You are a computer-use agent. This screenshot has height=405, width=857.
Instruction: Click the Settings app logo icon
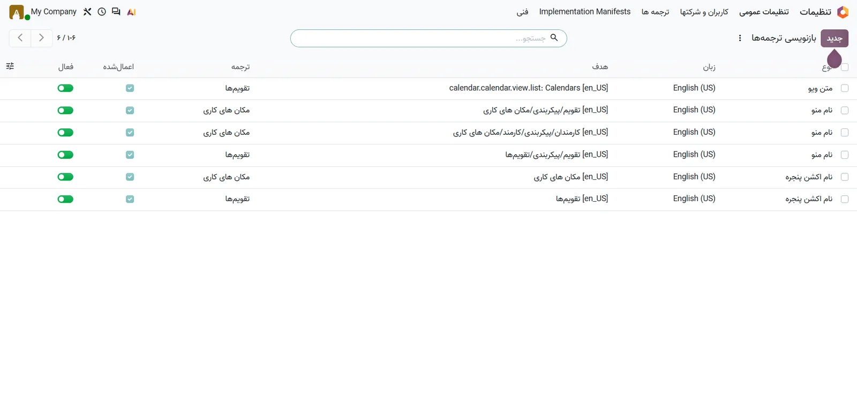coord(843,12)
